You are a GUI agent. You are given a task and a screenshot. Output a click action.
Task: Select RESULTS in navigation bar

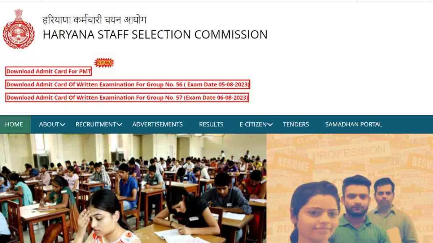pos(211,124)
